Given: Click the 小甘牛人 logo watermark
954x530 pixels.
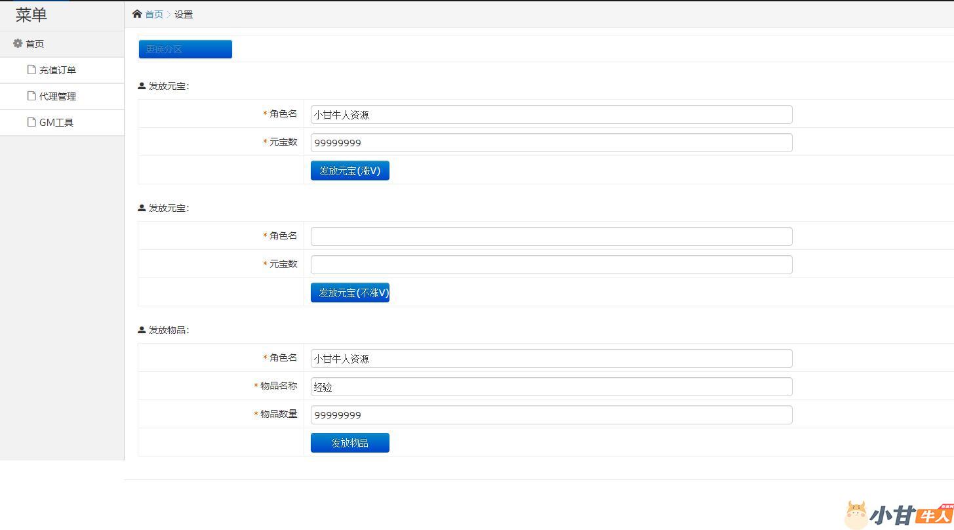Looking at the screenshot, I should [x=898, y=515].
